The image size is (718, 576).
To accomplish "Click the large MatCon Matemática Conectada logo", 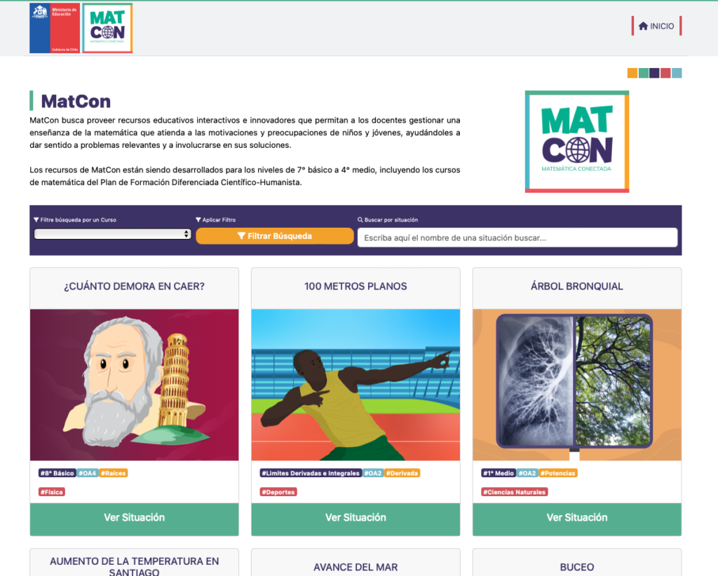I will click(577, 142).
